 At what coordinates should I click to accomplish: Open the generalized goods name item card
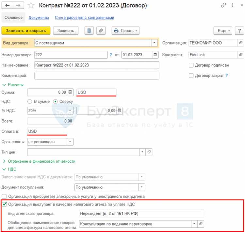[201, 224]
